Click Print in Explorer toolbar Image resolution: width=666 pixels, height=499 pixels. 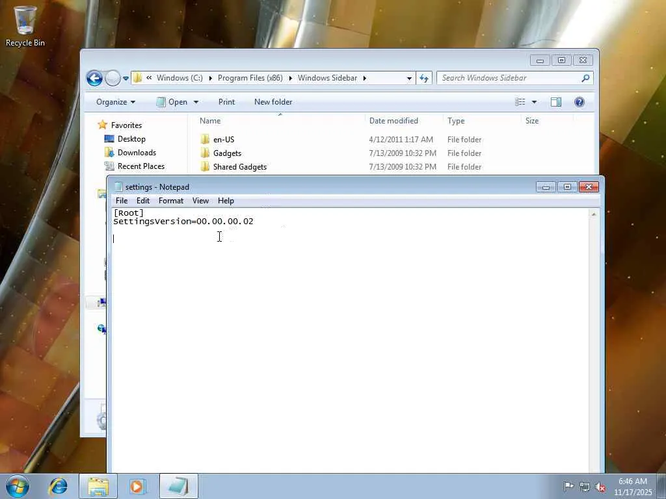click(226, 102)
